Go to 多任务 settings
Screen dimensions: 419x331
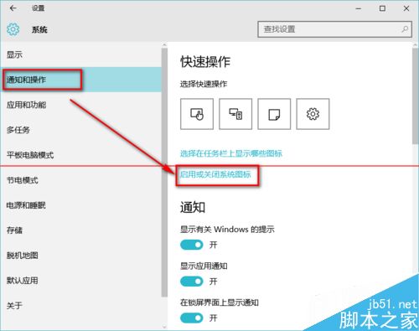click(80, 130)
